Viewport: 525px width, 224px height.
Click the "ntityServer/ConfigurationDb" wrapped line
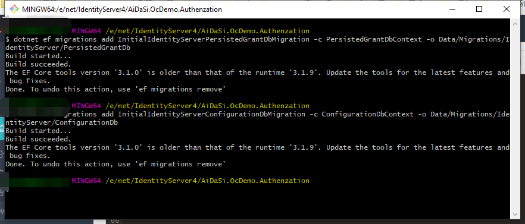pos(62,122)
